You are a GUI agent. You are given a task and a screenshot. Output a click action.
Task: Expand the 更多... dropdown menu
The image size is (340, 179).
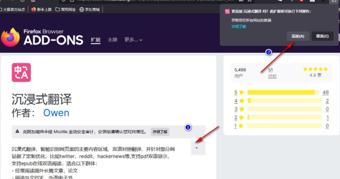click(133, 40)
